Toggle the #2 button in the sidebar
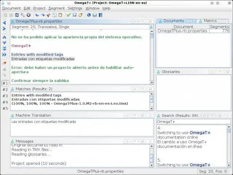 (5, 90)
